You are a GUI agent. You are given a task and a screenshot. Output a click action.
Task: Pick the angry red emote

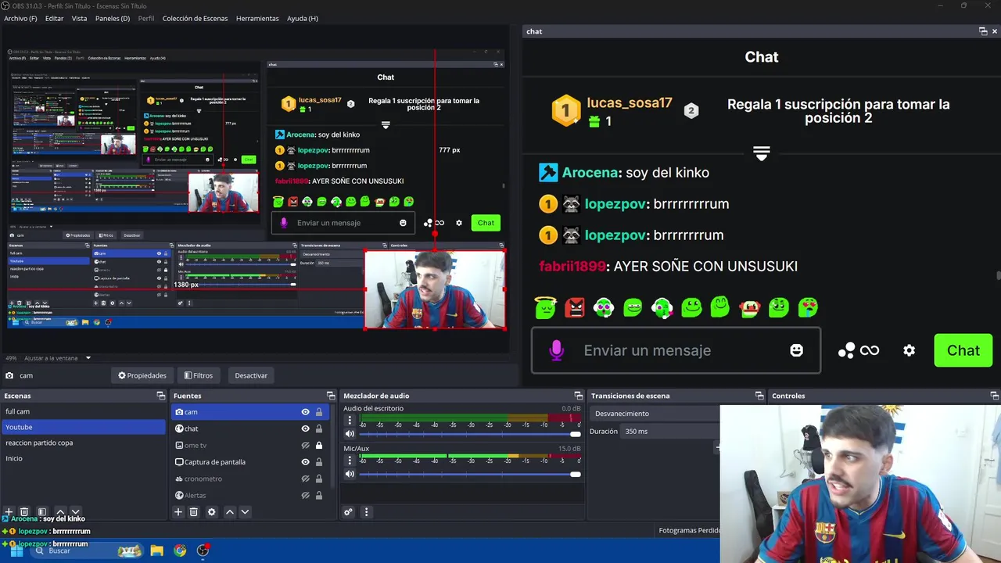pyautogui.click(x=575, y=307)
